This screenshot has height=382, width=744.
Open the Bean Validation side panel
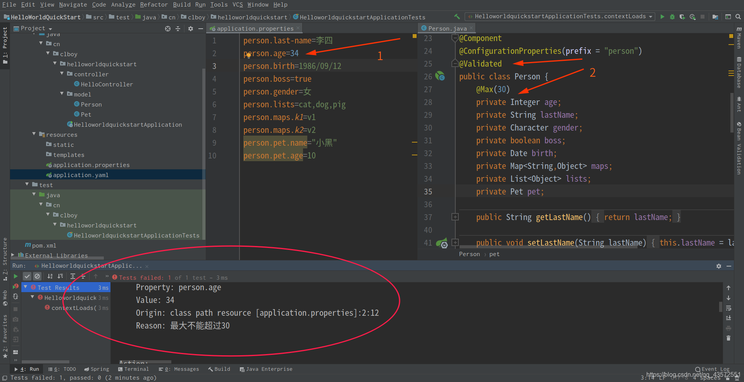pyautogui.click(x=739, y=148)
